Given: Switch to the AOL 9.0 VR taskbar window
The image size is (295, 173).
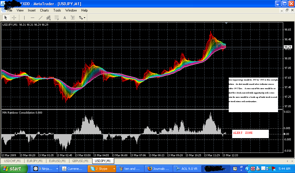Looking at the screenshot, I should click(187, 169).
